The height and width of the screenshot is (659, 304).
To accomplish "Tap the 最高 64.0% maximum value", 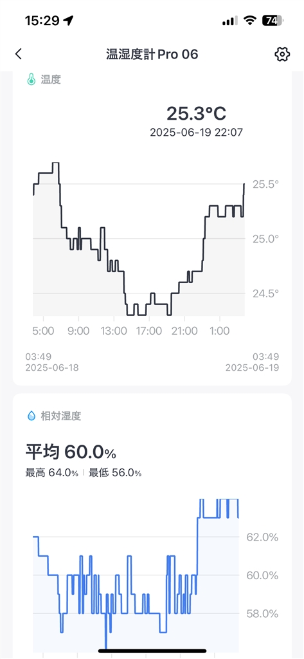I will coord(51,473).
